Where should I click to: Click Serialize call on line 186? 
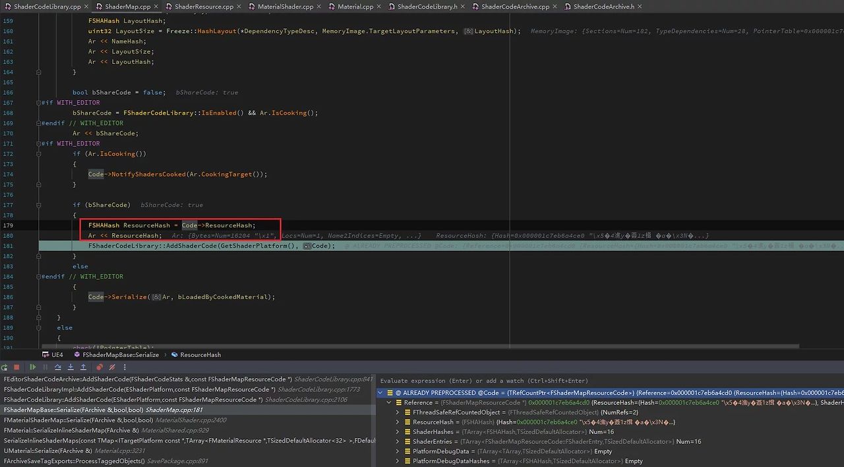[x=129, y=297]
